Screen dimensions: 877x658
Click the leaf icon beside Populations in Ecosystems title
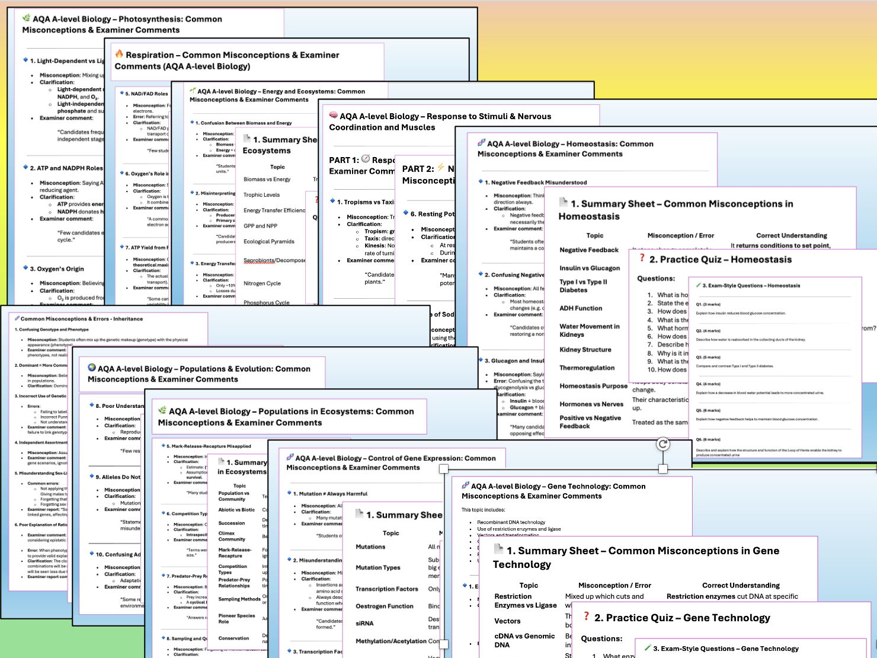pos(162,410)
